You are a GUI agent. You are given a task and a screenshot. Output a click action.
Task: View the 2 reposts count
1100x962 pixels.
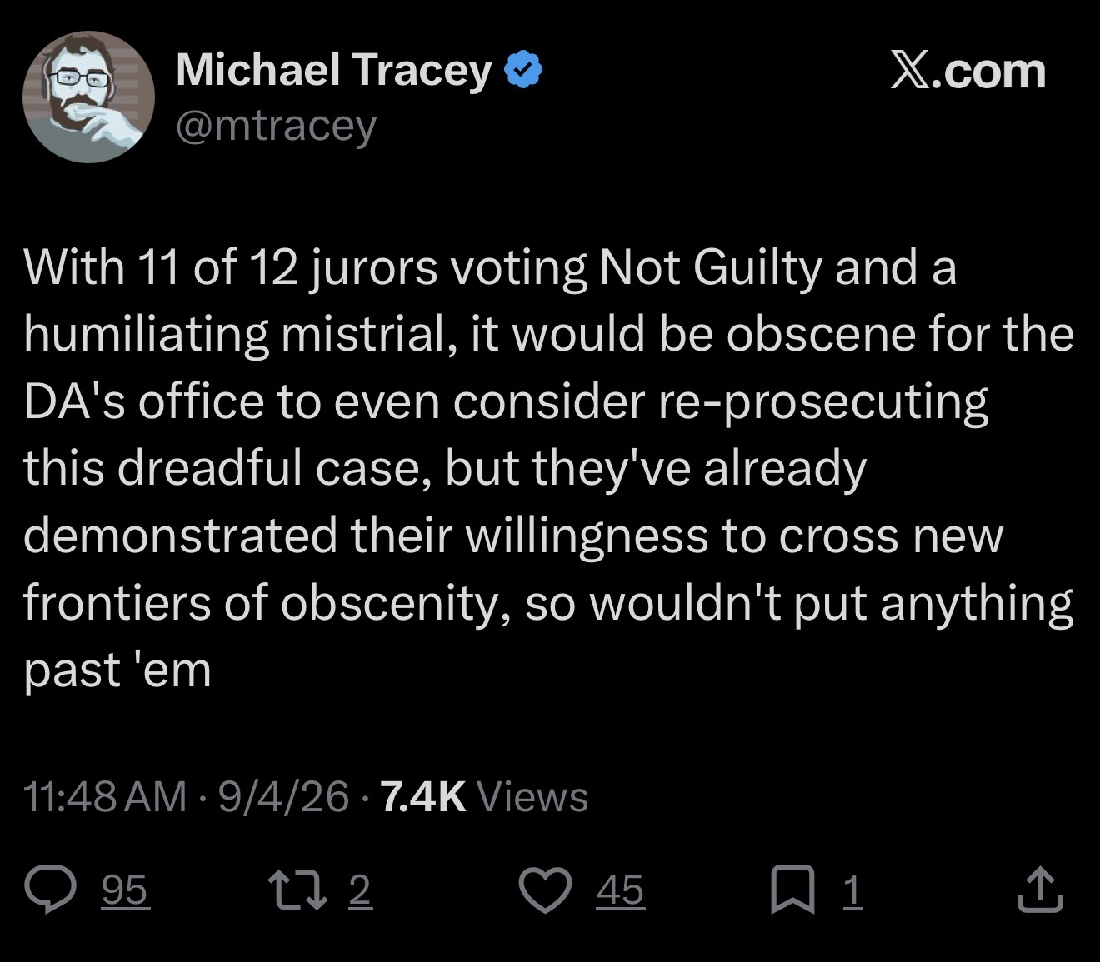click(x=359, y=891)
